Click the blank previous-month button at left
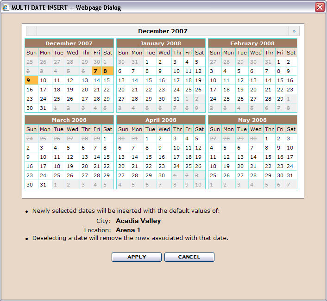The image size is (327, 301). [31, 31]
